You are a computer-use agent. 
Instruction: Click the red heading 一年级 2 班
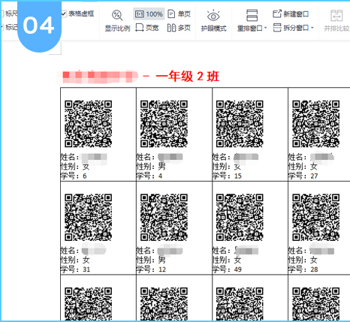188,77
